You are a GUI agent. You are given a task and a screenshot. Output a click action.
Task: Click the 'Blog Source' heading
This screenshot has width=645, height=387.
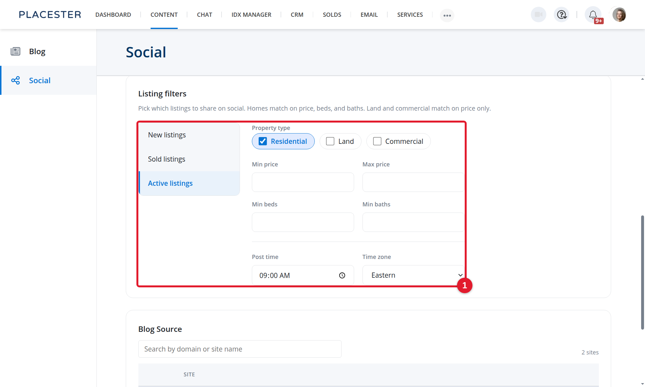pyautogui.click(x=160, y=329)
